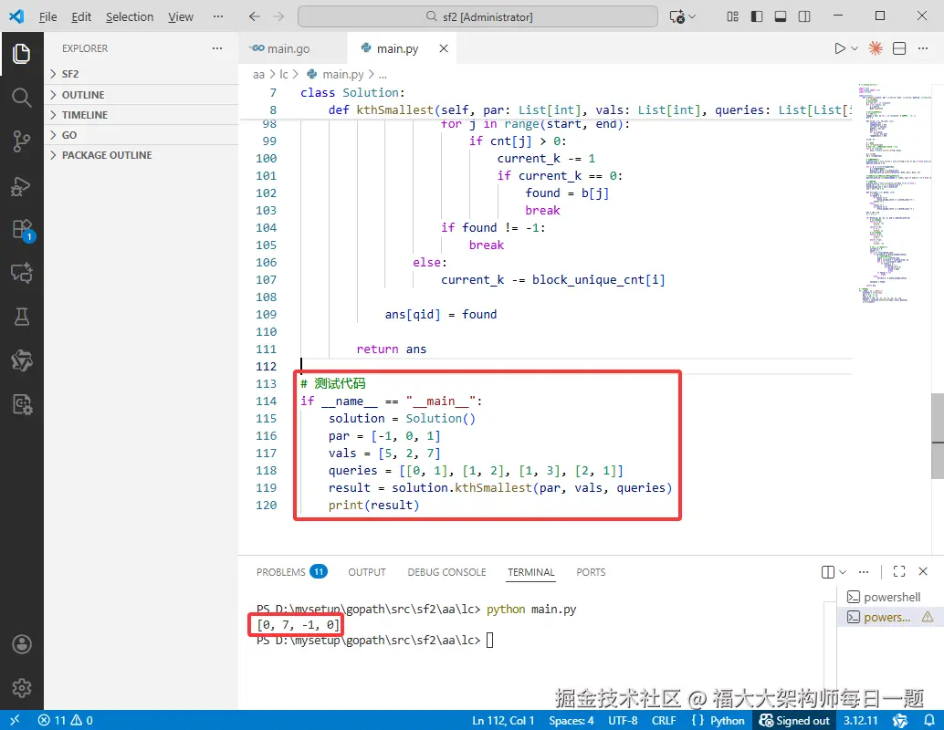Switch to the PORTS panel tab
Screen dimensions: 944x730
(x=591, y=572)
